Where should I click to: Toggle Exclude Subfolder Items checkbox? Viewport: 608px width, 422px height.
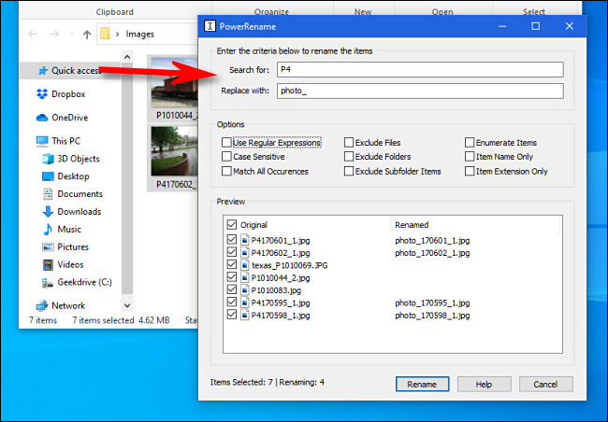click(349, 171)
